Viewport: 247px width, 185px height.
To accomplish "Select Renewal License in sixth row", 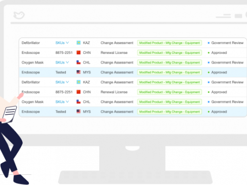I will 114,92.
